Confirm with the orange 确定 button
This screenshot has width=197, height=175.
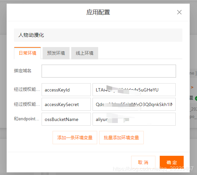pos(172,162)
